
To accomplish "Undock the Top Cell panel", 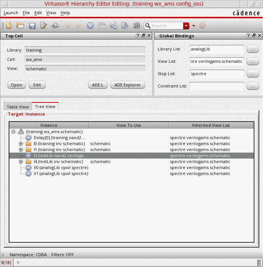I will (143, 36).
